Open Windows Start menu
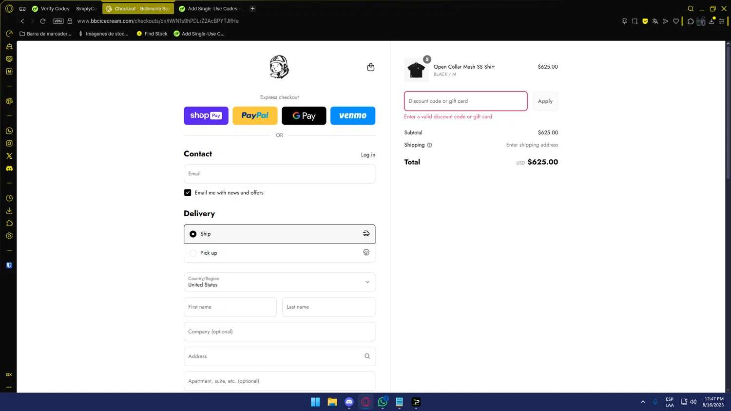 (315, 402)
